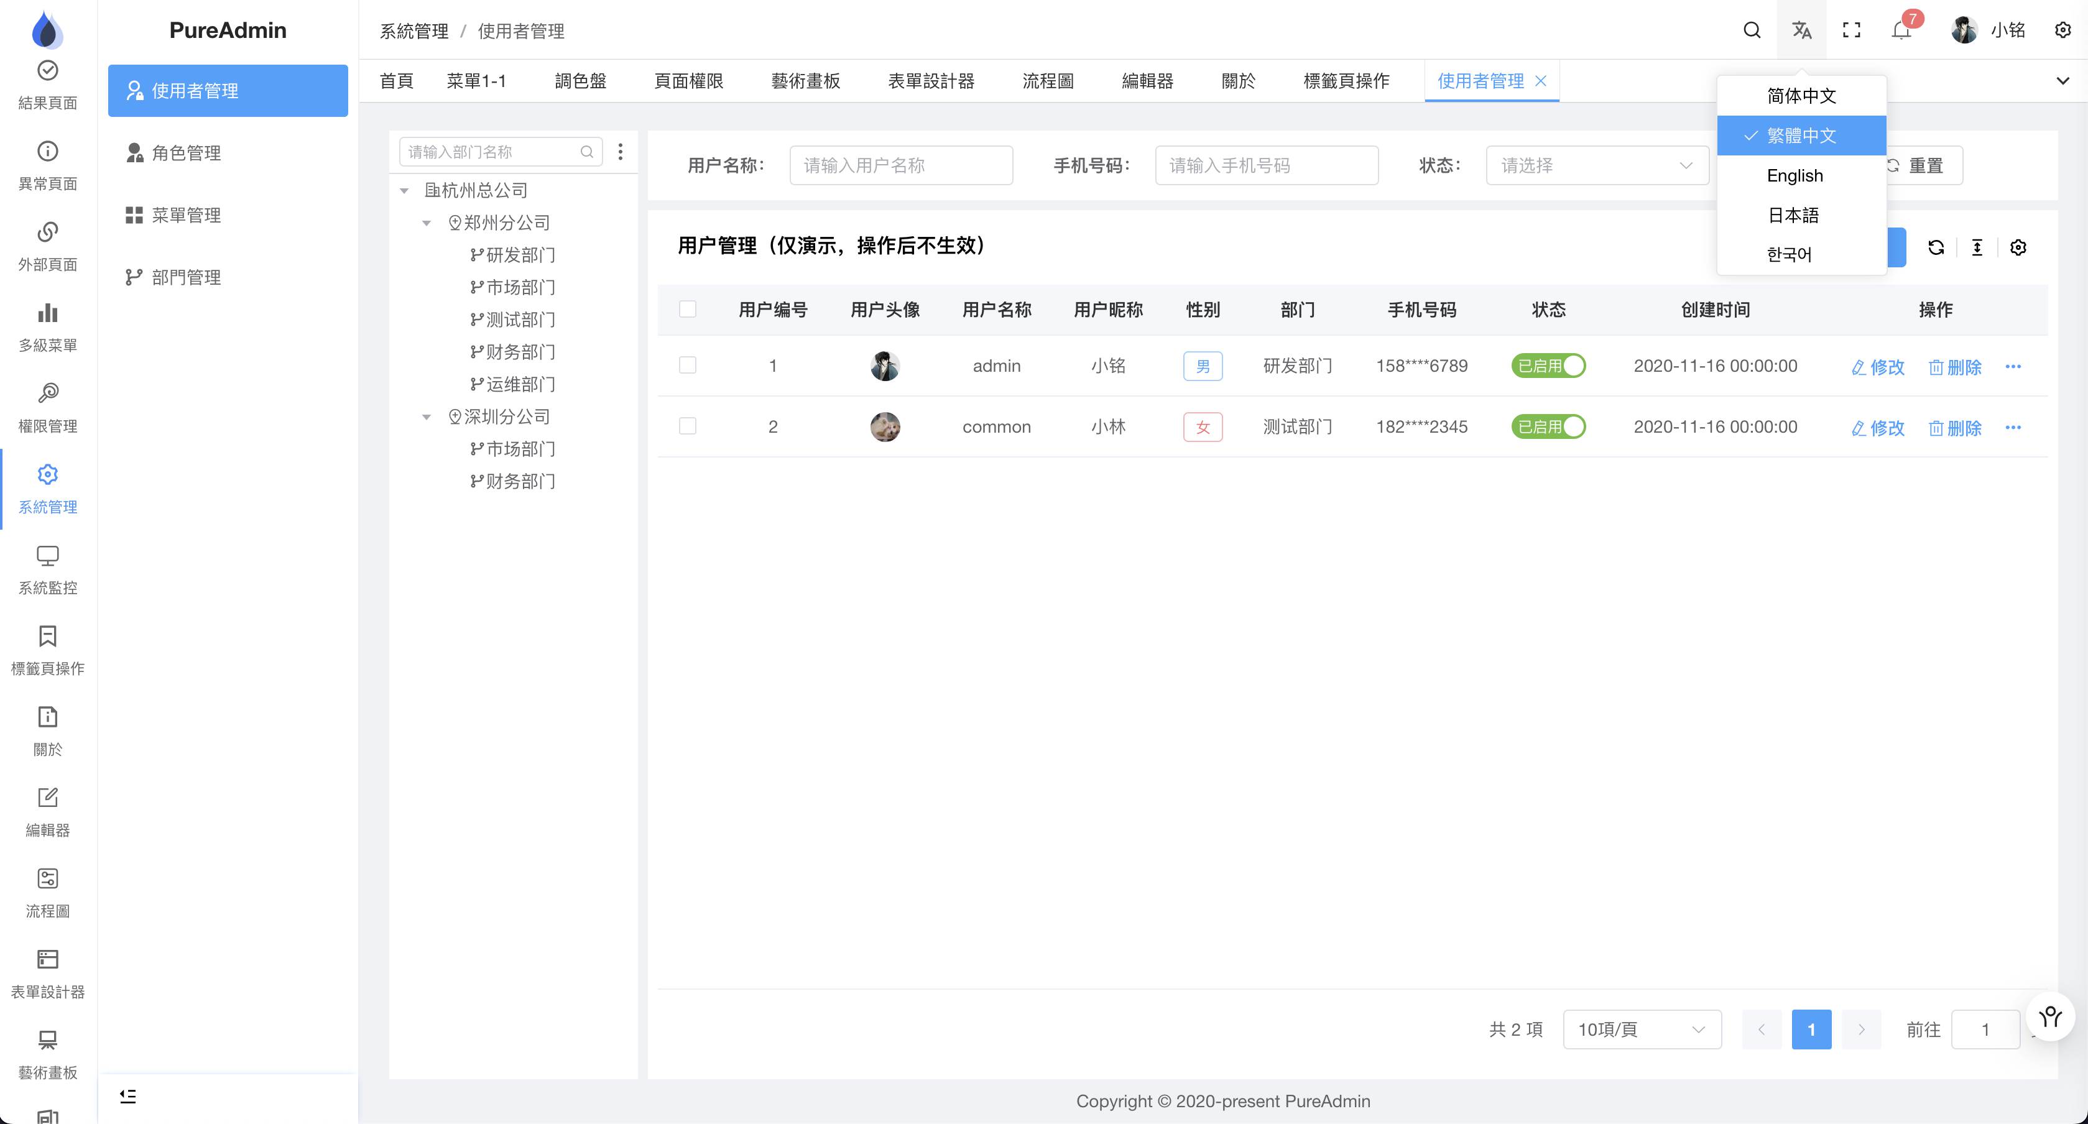The height and width of the screenshot is (1124, 2088).
Task: Click the 请输入用户名称 input field
Action: point(900,165)
